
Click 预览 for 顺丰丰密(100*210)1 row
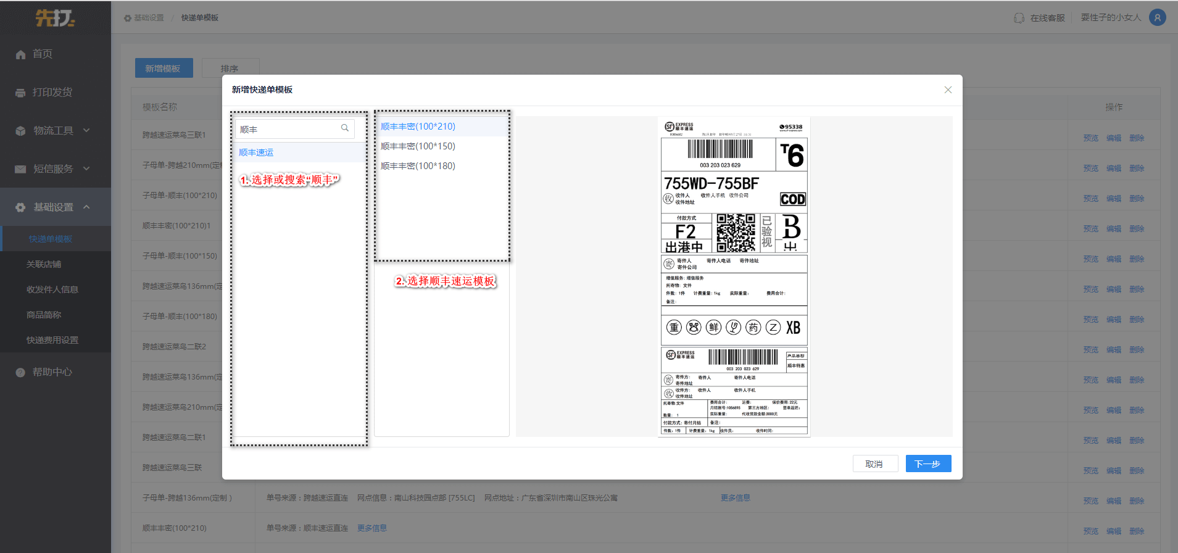(x=1090, y=228)
